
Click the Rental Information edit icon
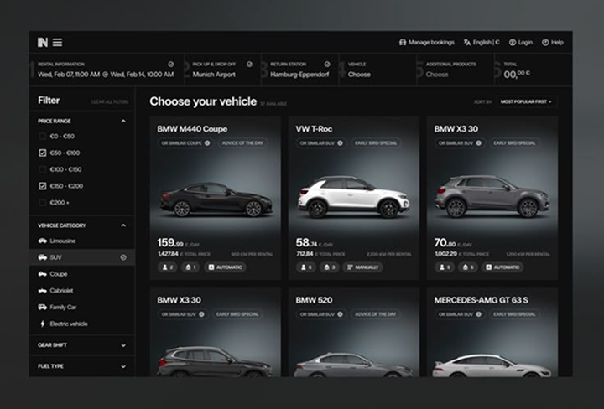[171, 65]
